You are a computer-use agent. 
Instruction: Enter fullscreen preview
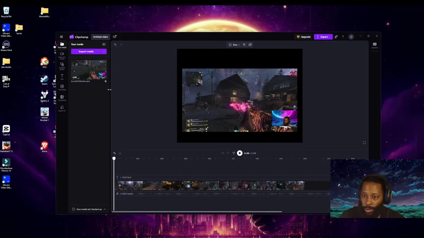pyautogui.click(x=364, y=143)
